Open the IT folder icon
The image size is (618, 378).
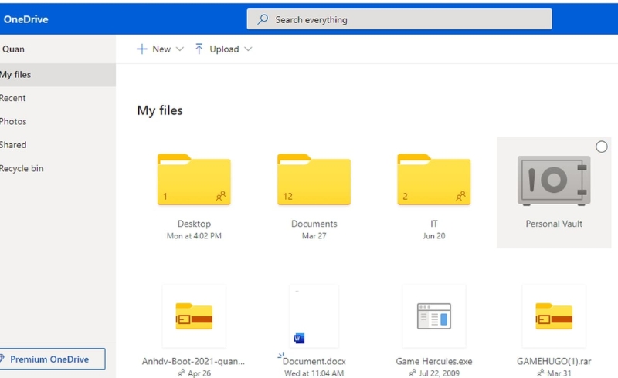point(434,179)
